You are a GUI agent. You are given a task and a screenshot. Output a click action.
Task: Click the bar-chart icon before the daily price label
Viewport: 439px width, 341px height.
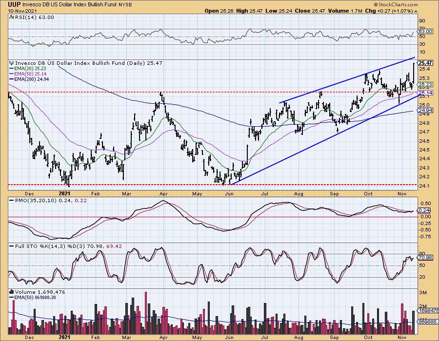[12, 63]
